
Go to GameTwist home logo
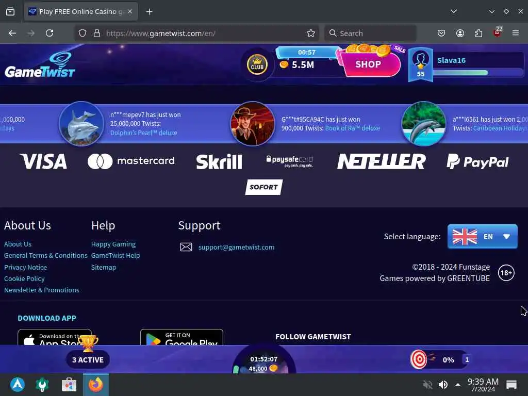pyautogui.click(x=40, y=64)
